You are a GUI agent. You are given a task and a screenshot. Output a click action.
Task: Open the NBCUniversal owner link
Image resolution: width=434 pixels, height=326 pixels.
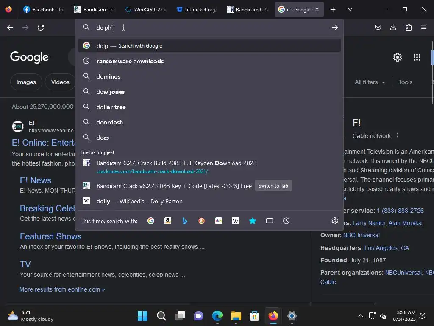361,235
